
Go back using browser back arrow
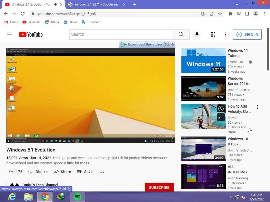click(6, 14)
